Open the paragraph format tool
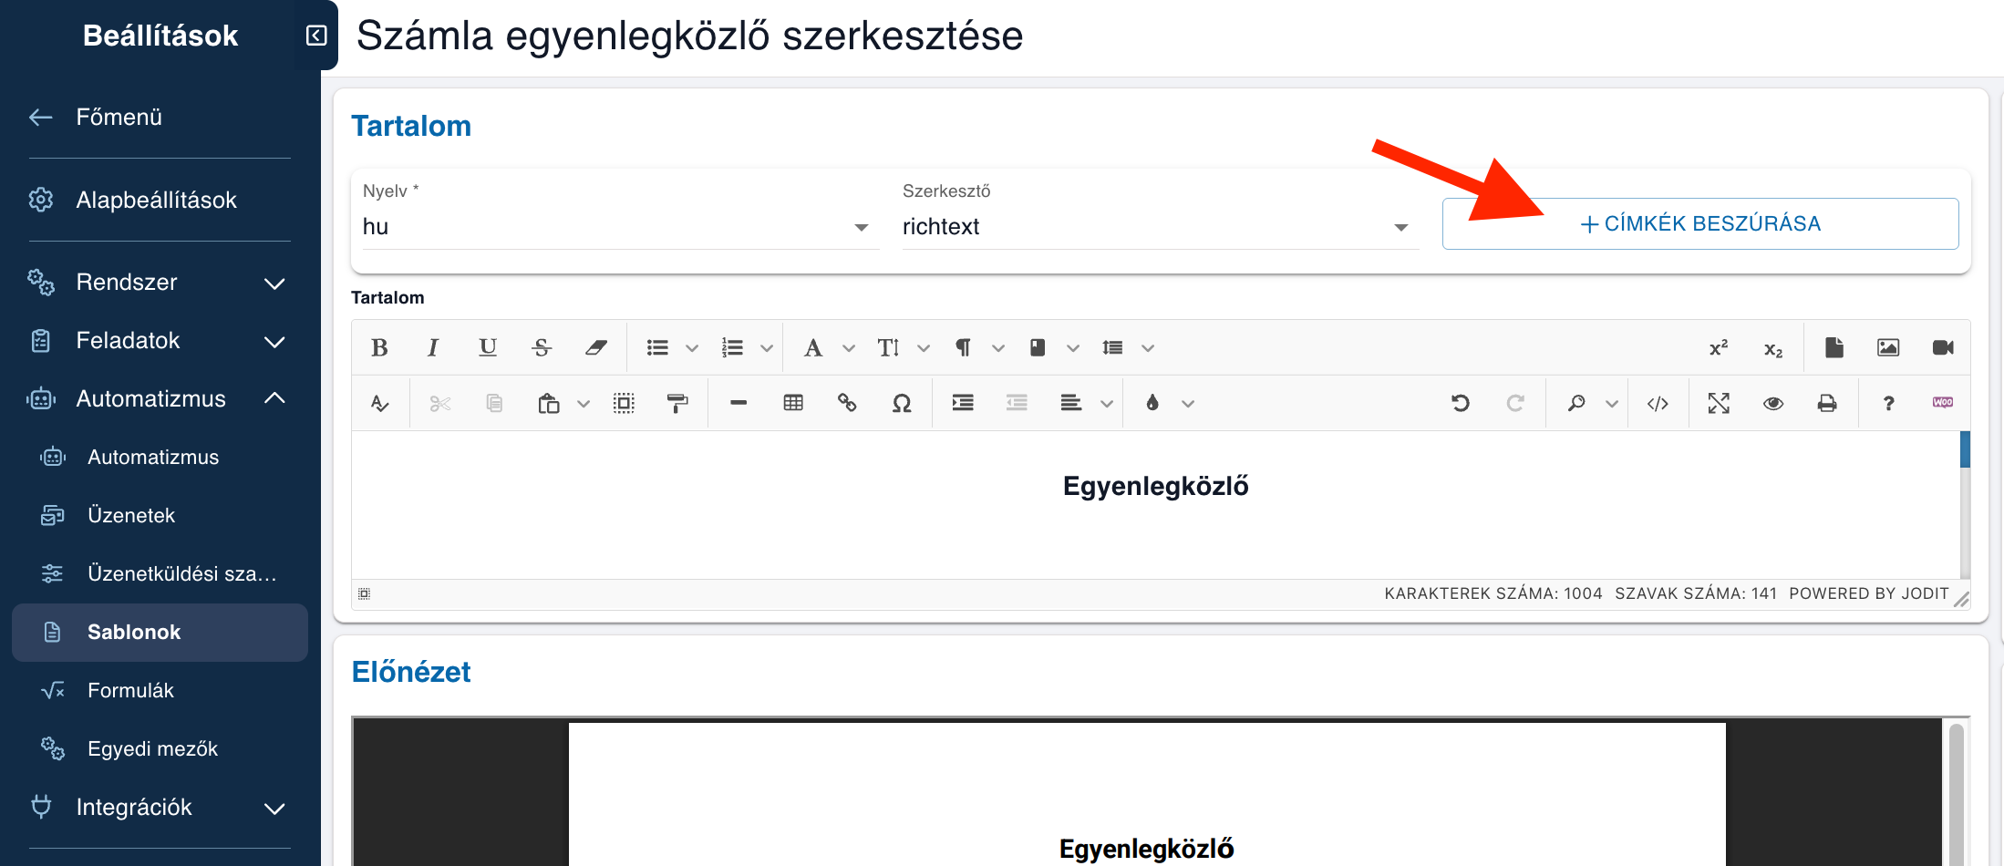The width and height of the screenshot is (2004, 866). tap(963, 347)
